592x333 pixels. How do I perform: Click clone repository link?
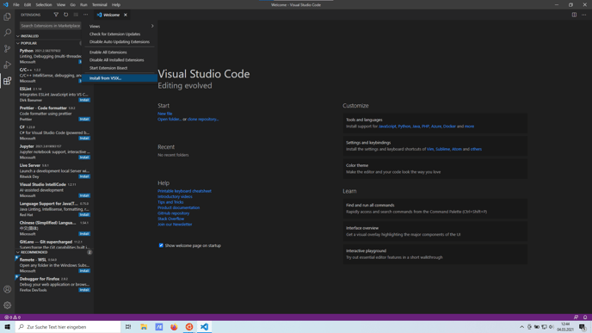point(203,119)
